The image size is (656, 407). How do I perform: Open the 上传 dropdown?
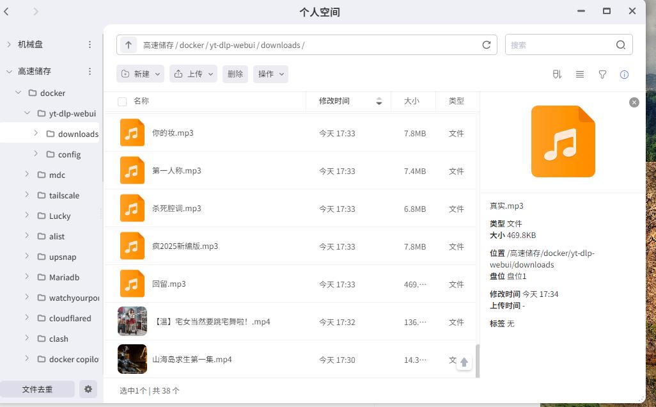[x=193, y=74]
